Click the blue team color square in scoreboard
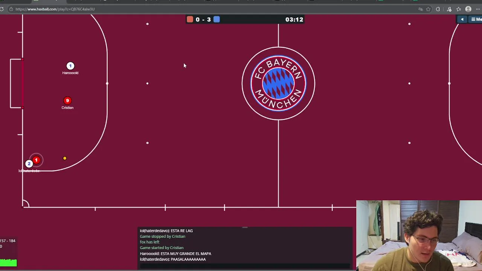The width and height of the screenshot is (482, 271). (x=217, y=19)
